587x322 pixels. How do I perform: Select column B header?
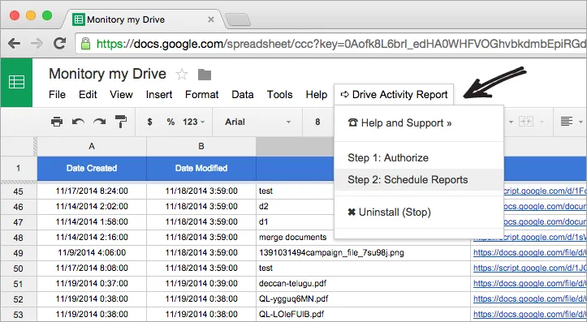[x=201, y=147]
